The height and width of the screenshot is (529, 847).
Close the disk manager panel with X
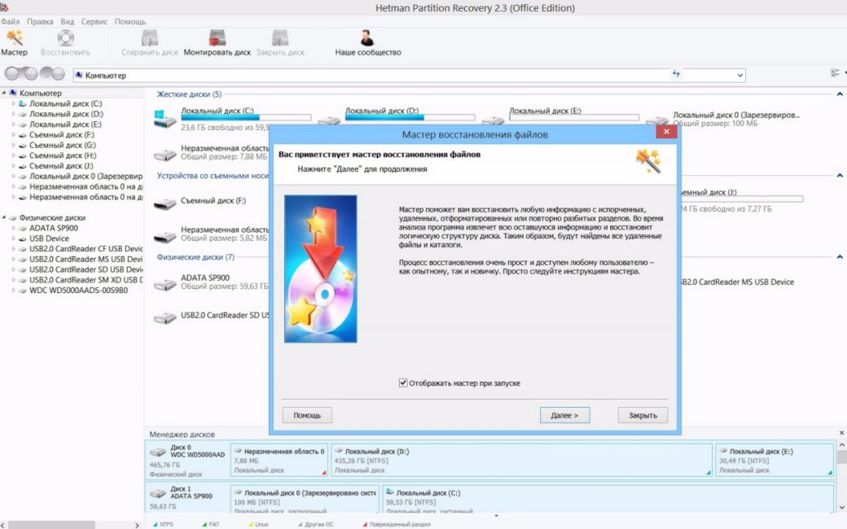coord(841,433)
